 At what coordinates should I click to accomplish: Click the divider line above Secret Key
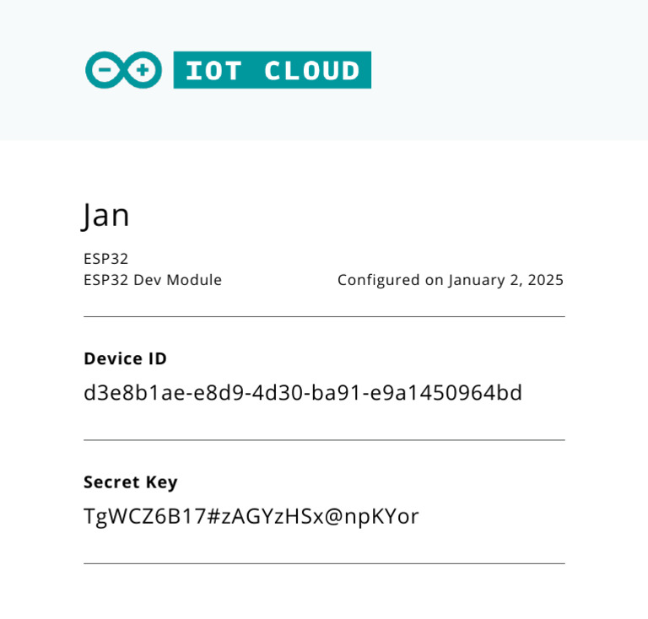pos(324,440)
